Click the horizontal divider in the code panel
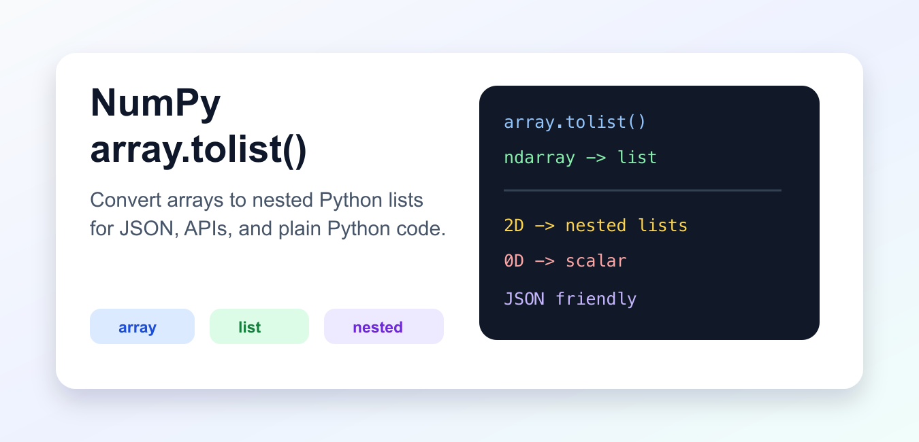 point(643,190)
